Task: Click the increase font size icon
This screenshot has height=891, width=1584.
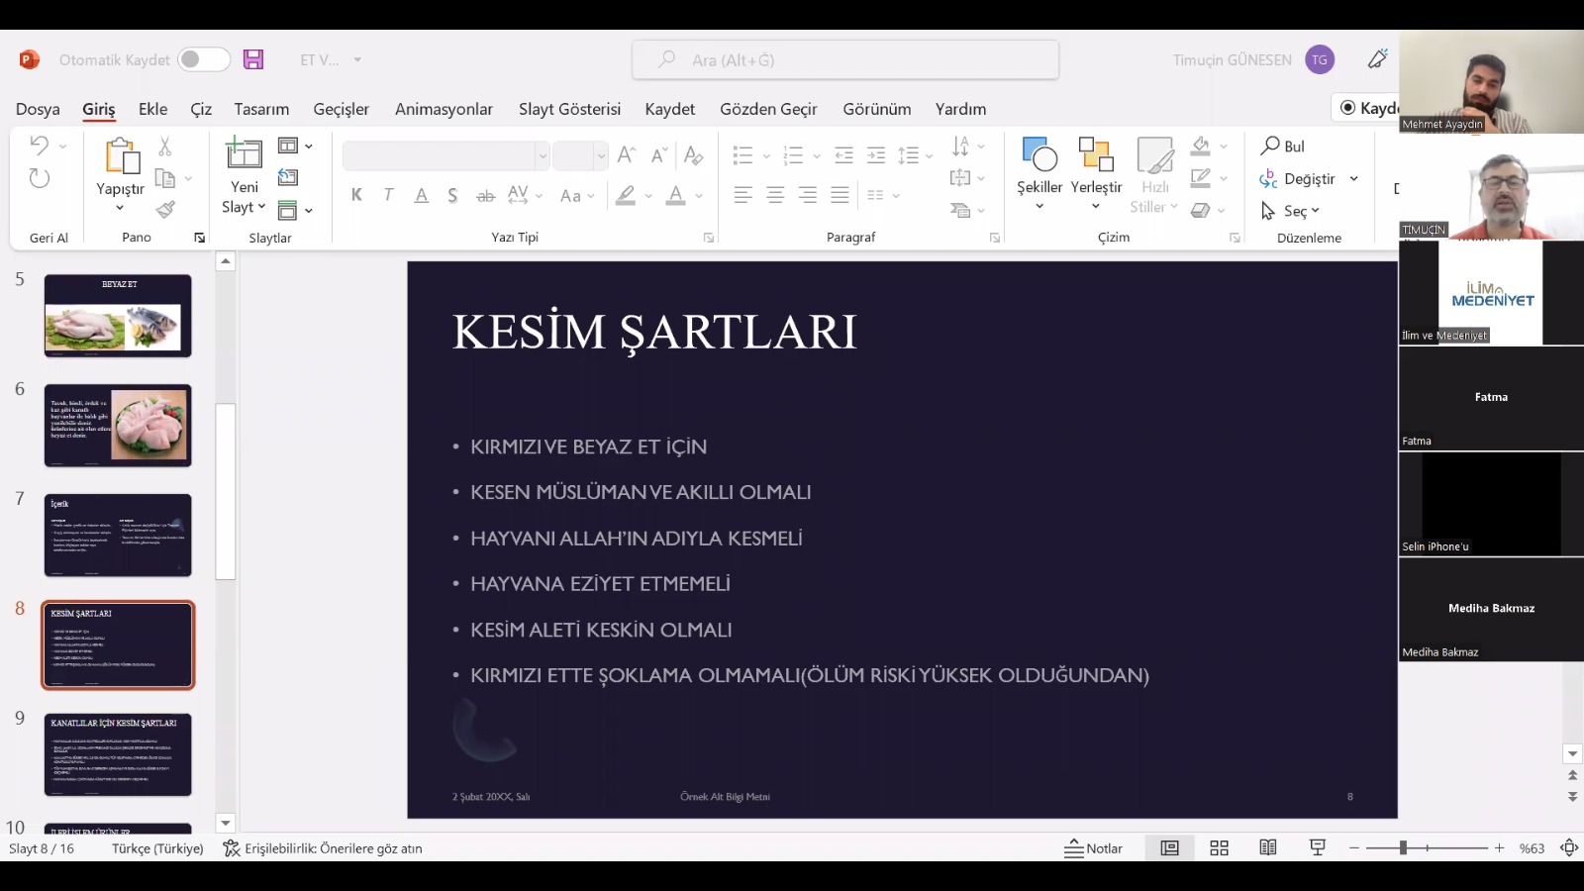Action: pyautogui.click(x=626, y=155)
